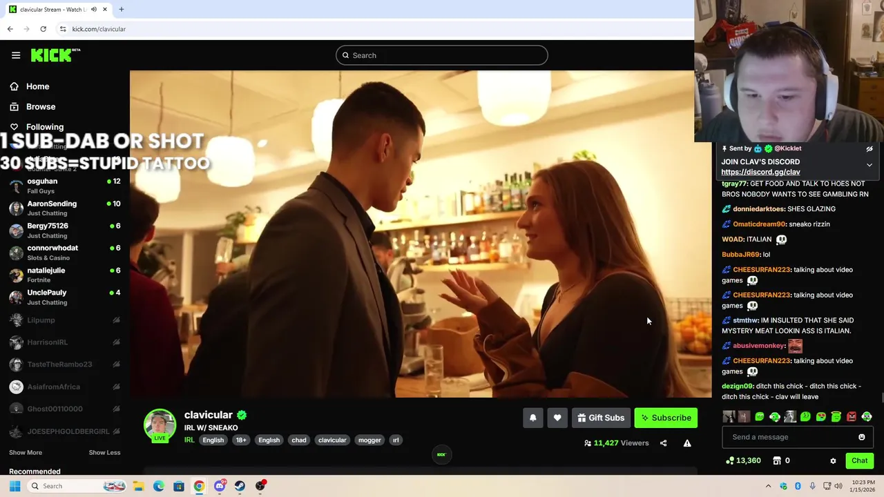
Task: Show hidden system tray icons
Action: pos(768,486)
